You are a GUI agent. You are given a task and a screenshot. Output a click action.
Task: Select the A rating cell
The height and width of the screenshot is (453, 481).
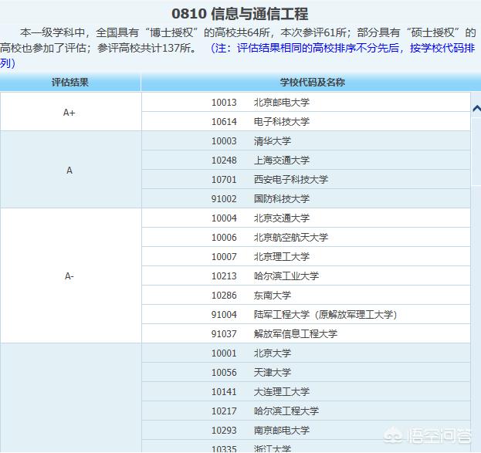coord(70,170)
